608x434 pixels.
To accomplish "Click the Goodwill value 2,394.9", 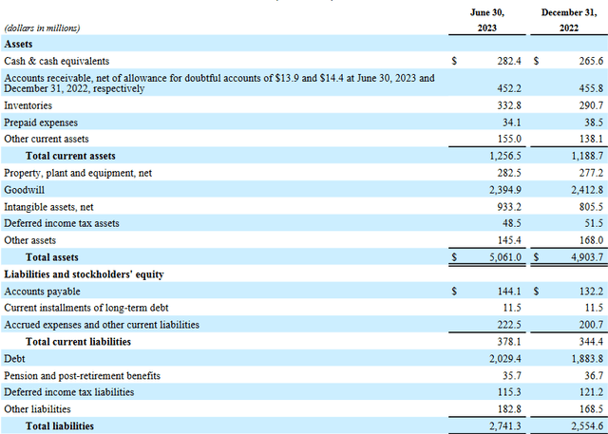I will (505, 190).
